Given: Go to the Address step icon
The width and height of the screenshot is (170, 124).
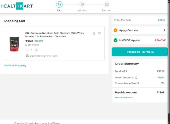Looking at the screenshot, I should pyautogui.click(x=82, y=4).
